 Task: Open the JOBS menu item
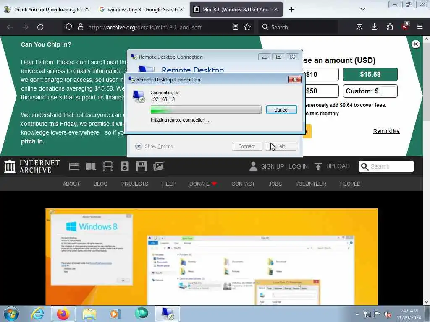click(275, 184)
